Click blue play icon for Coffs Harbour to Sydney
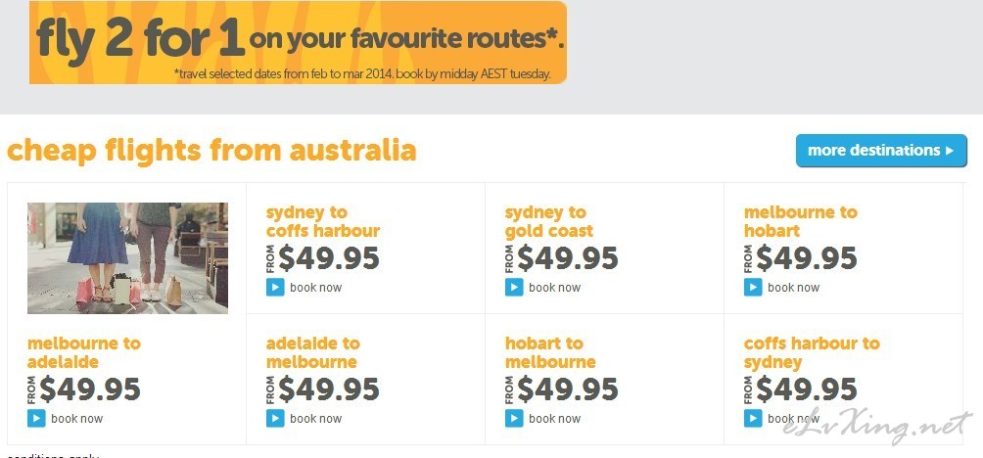This screenshot has width=983, height=458. point(753,419)
